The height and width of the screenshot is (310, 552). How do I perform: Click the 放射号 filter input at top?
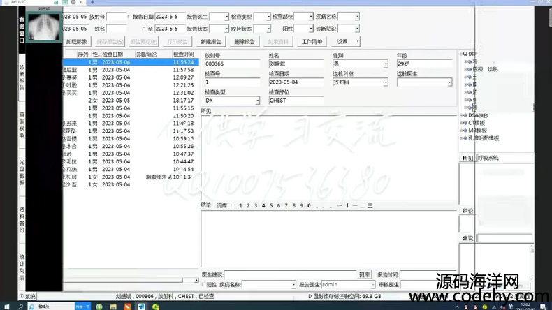pyautogui.click(x=116, y=17)
